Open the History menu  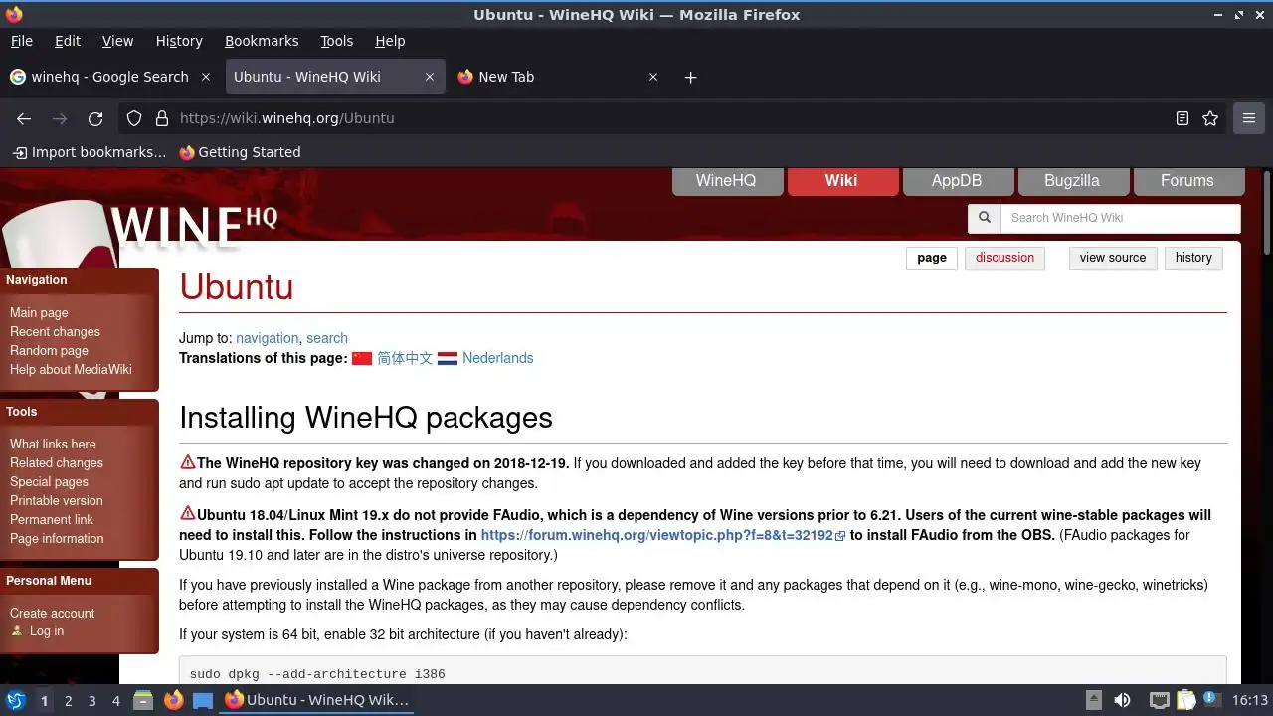pyautogui.click(x=179, y=41)
